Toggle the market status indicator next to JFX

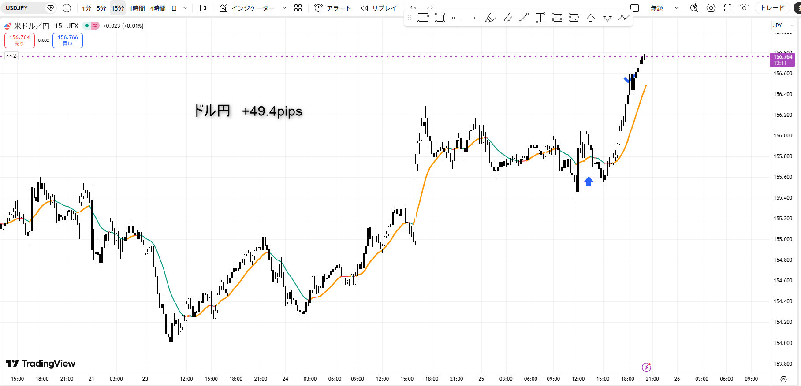(87, 26)
